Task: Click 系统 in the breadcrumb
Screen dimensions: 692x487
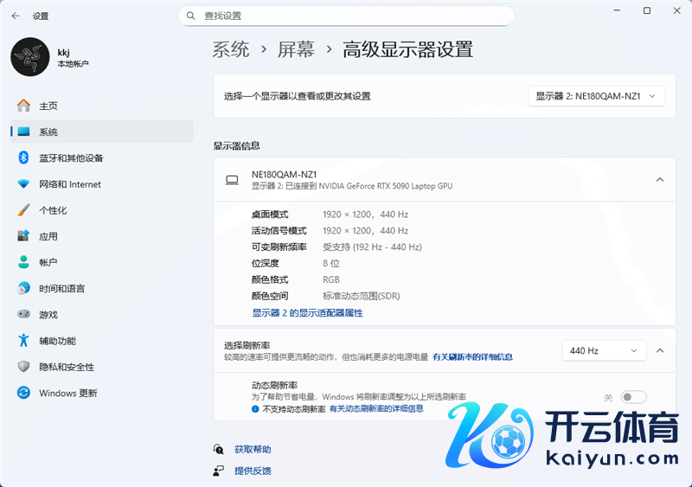Action: pyautogui.click(x=231, y=49)
